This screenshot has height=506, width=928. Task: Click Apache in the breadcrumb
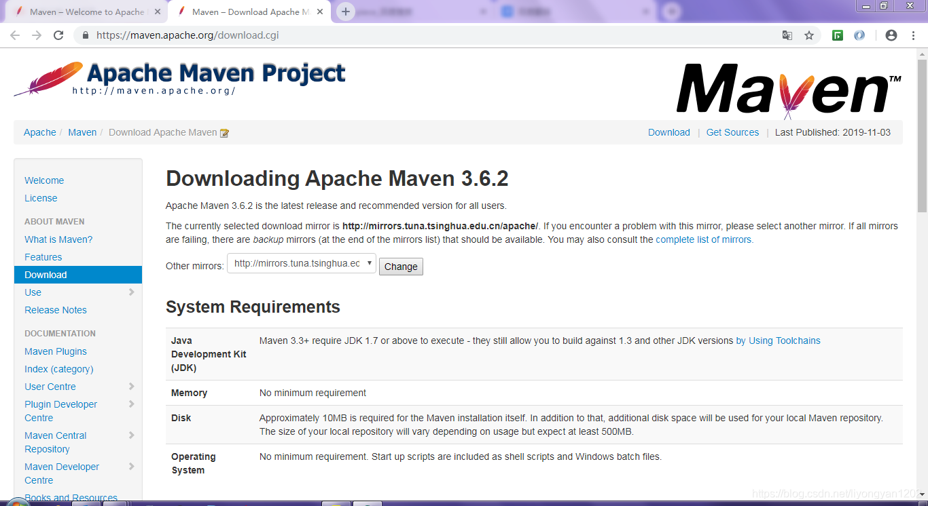tap(40, 132)
